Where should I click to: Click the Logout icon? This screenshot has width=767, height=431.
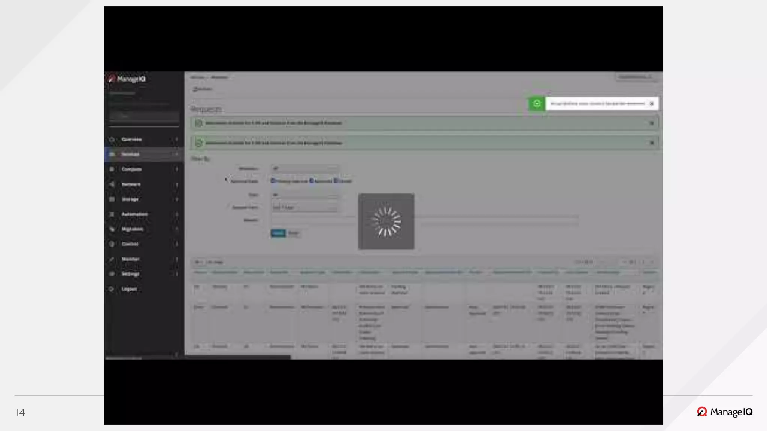pos(112,289)
